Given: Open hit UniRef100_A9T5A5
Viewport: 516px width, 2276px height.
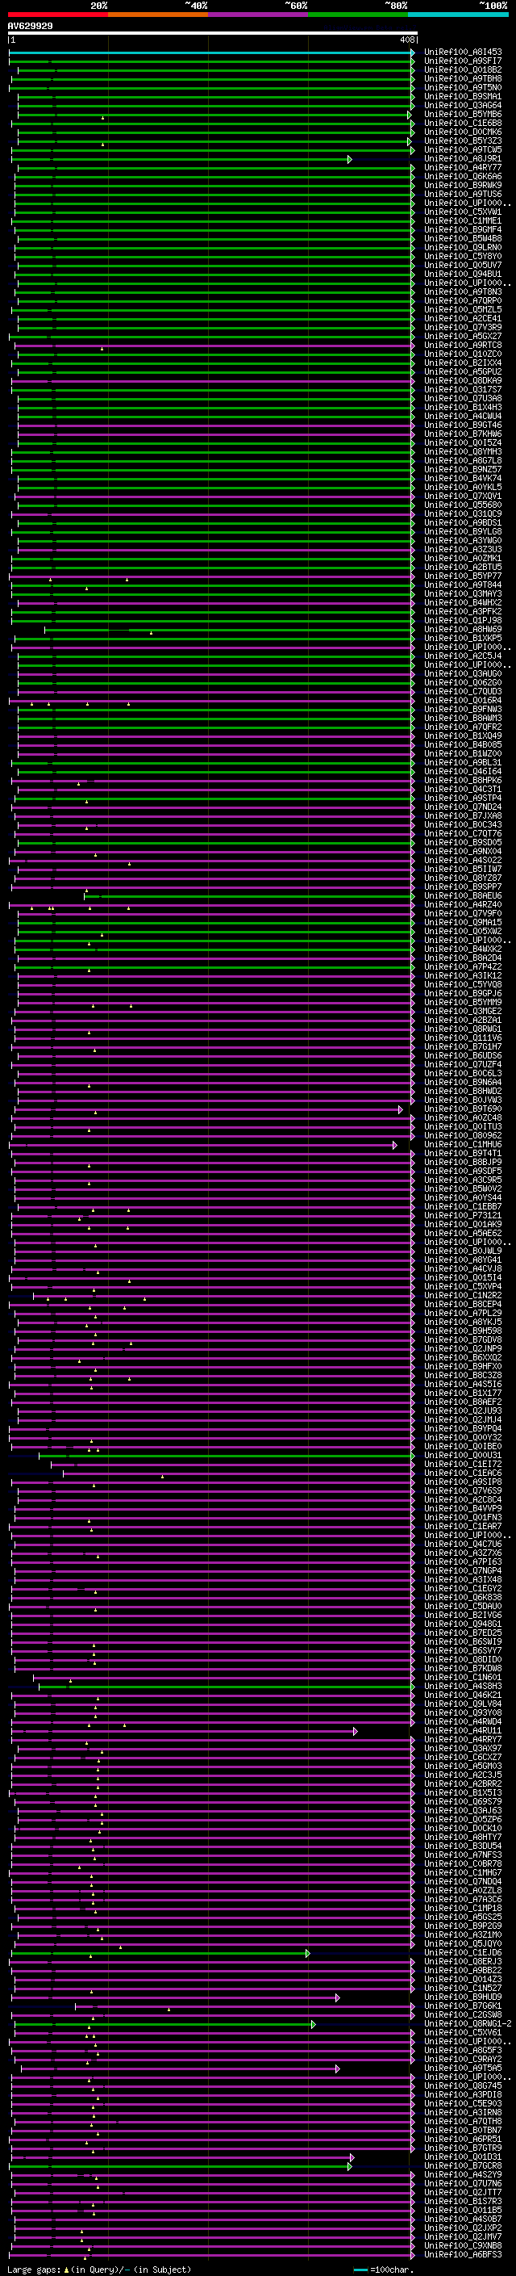Looking at the screenshot, I should [463, 2069].
